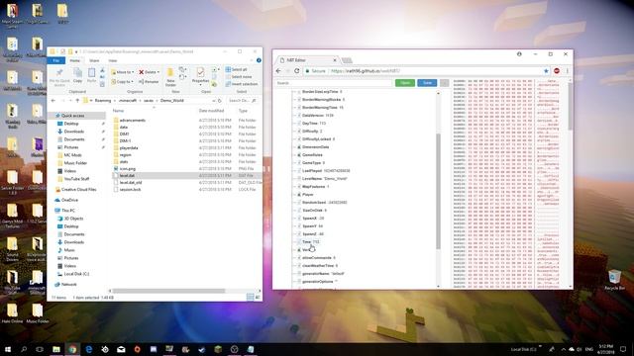Open address bar history dropdown
This screenshot has width=634, height=356.
point(214,101)
